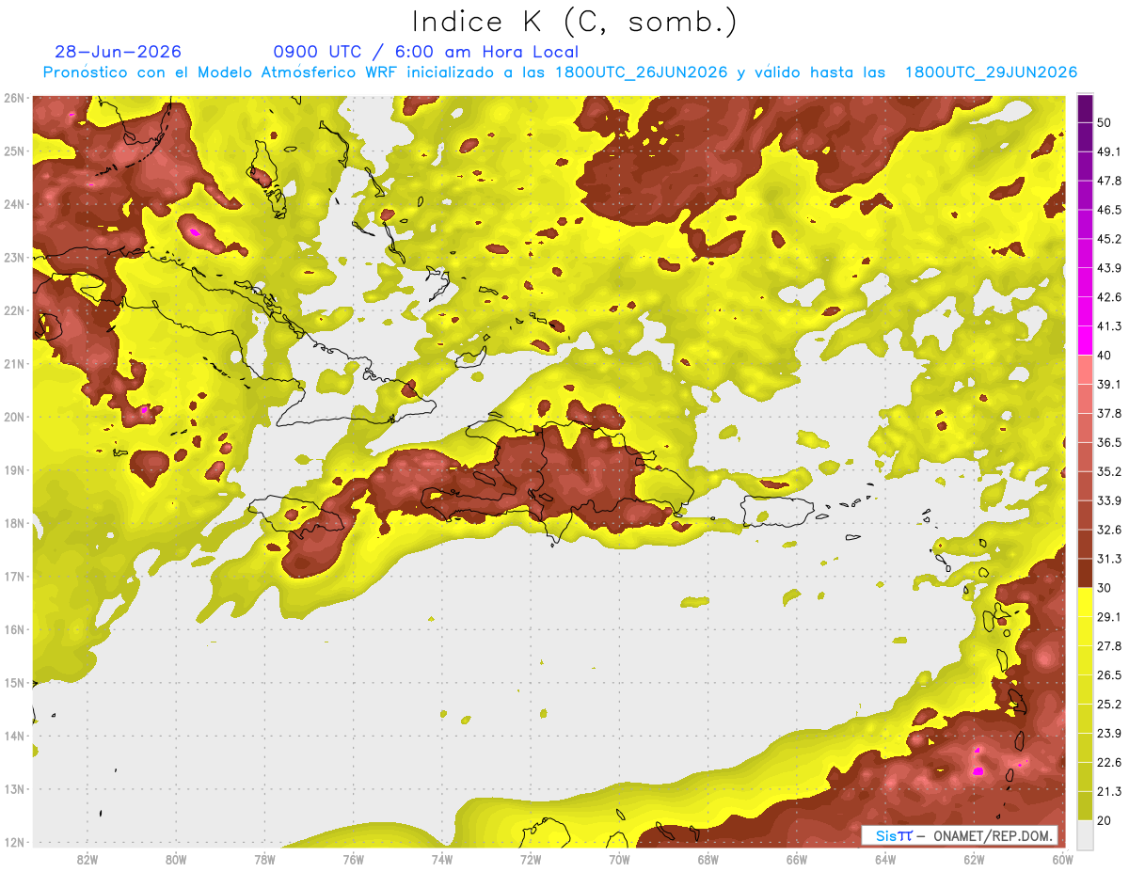This screenshot has height=872, width=1129.
Task: Click the title "Indice K (C, somb.)"
Action: [x=574, y=21]
